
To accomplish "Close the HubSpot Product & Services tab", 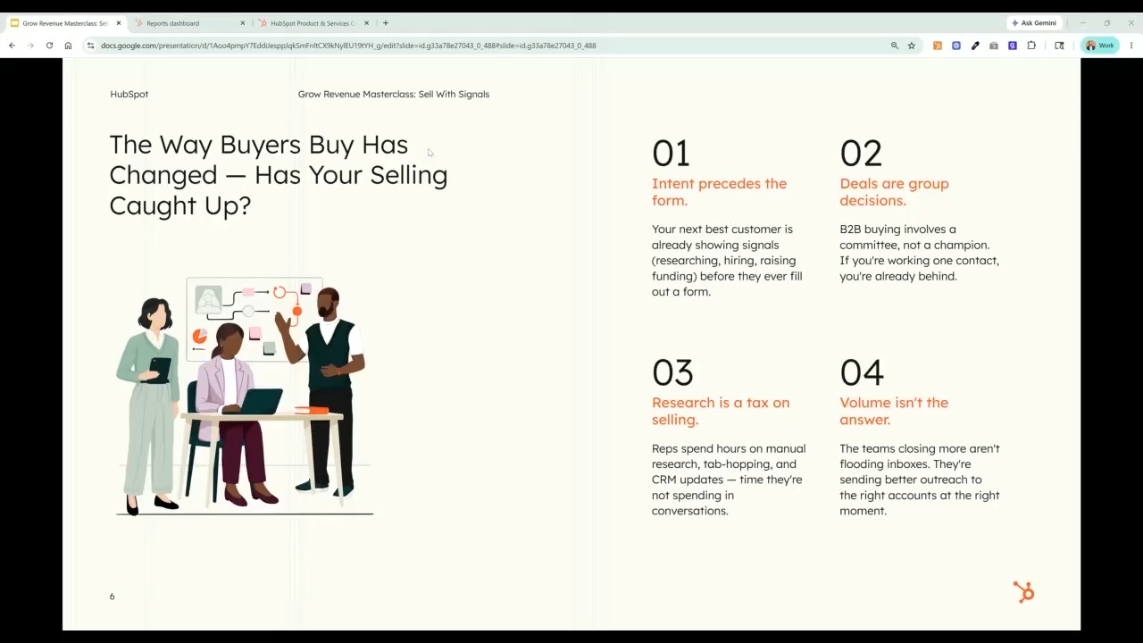I will pos(366,23).
